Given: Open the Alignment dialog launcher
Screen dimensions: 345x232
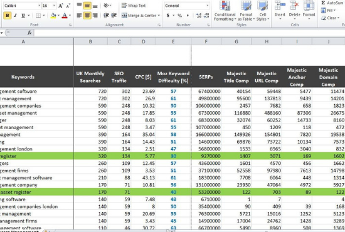Looking at the screenshot, I should coord(159,25).
